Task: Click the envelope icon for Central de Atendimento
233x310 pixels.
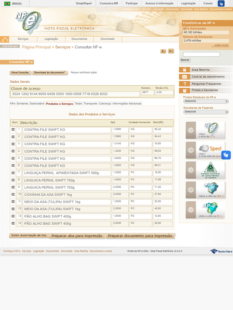Action: click(x=184, y=77)
